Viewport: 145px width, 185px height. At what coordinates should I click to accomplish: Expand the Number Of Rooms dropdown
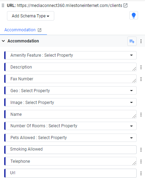71,126
